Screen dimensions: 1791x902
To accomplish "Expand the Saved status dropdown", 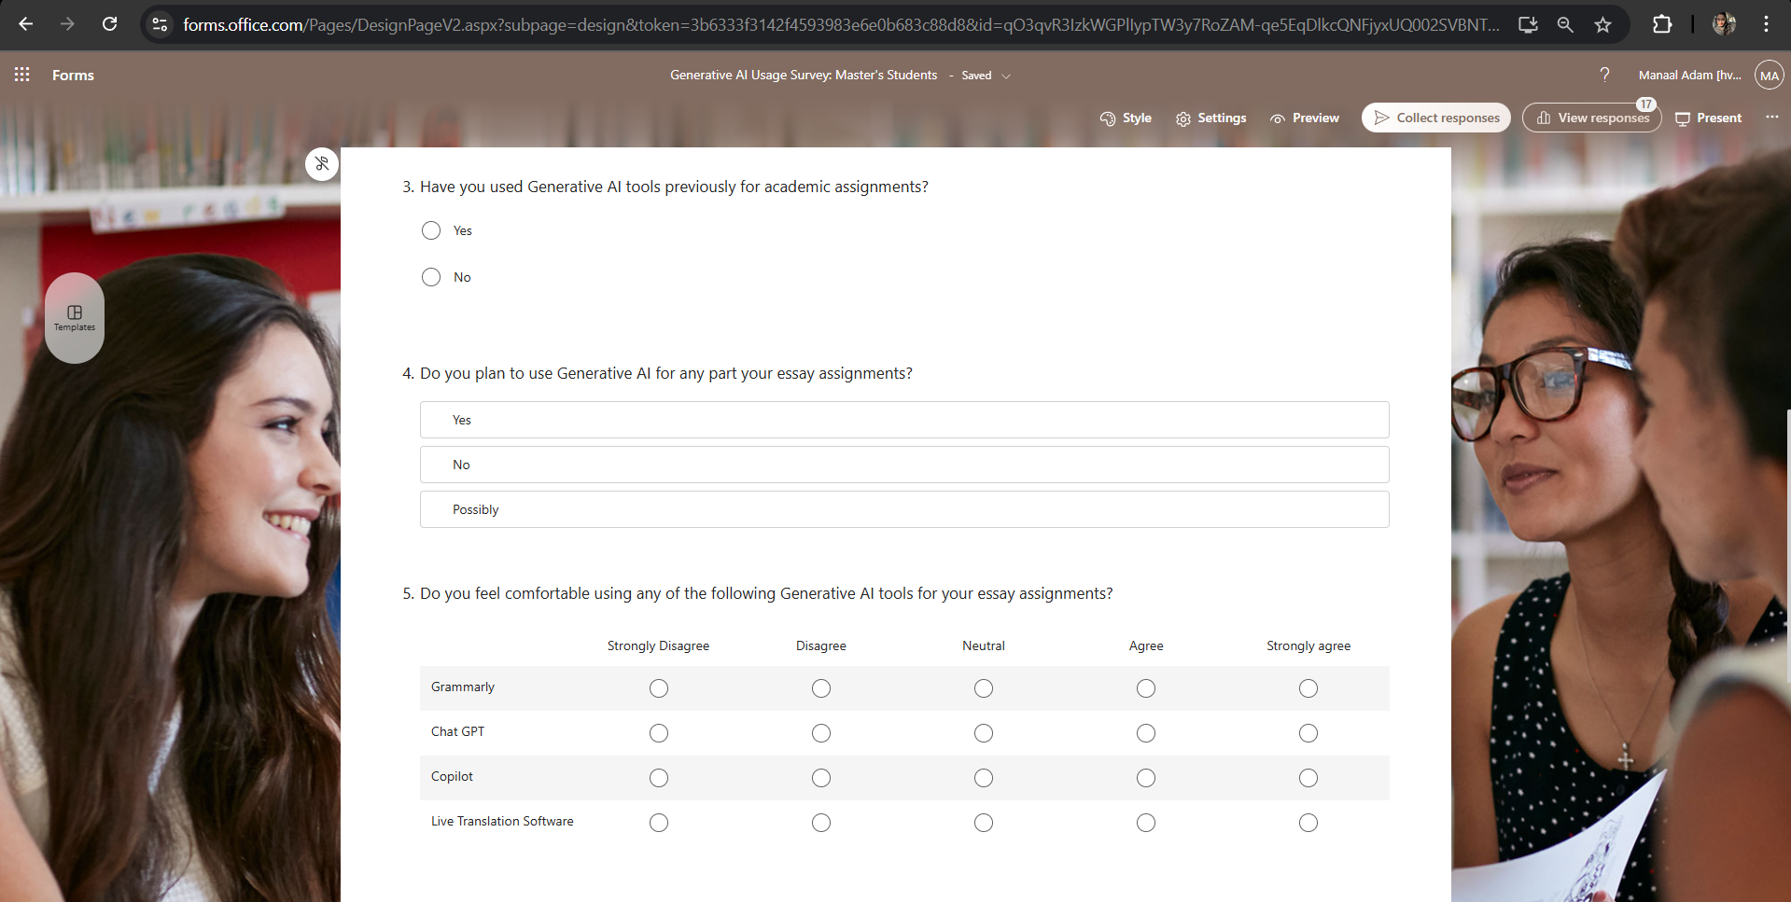I will click(x=1007, y=76).
